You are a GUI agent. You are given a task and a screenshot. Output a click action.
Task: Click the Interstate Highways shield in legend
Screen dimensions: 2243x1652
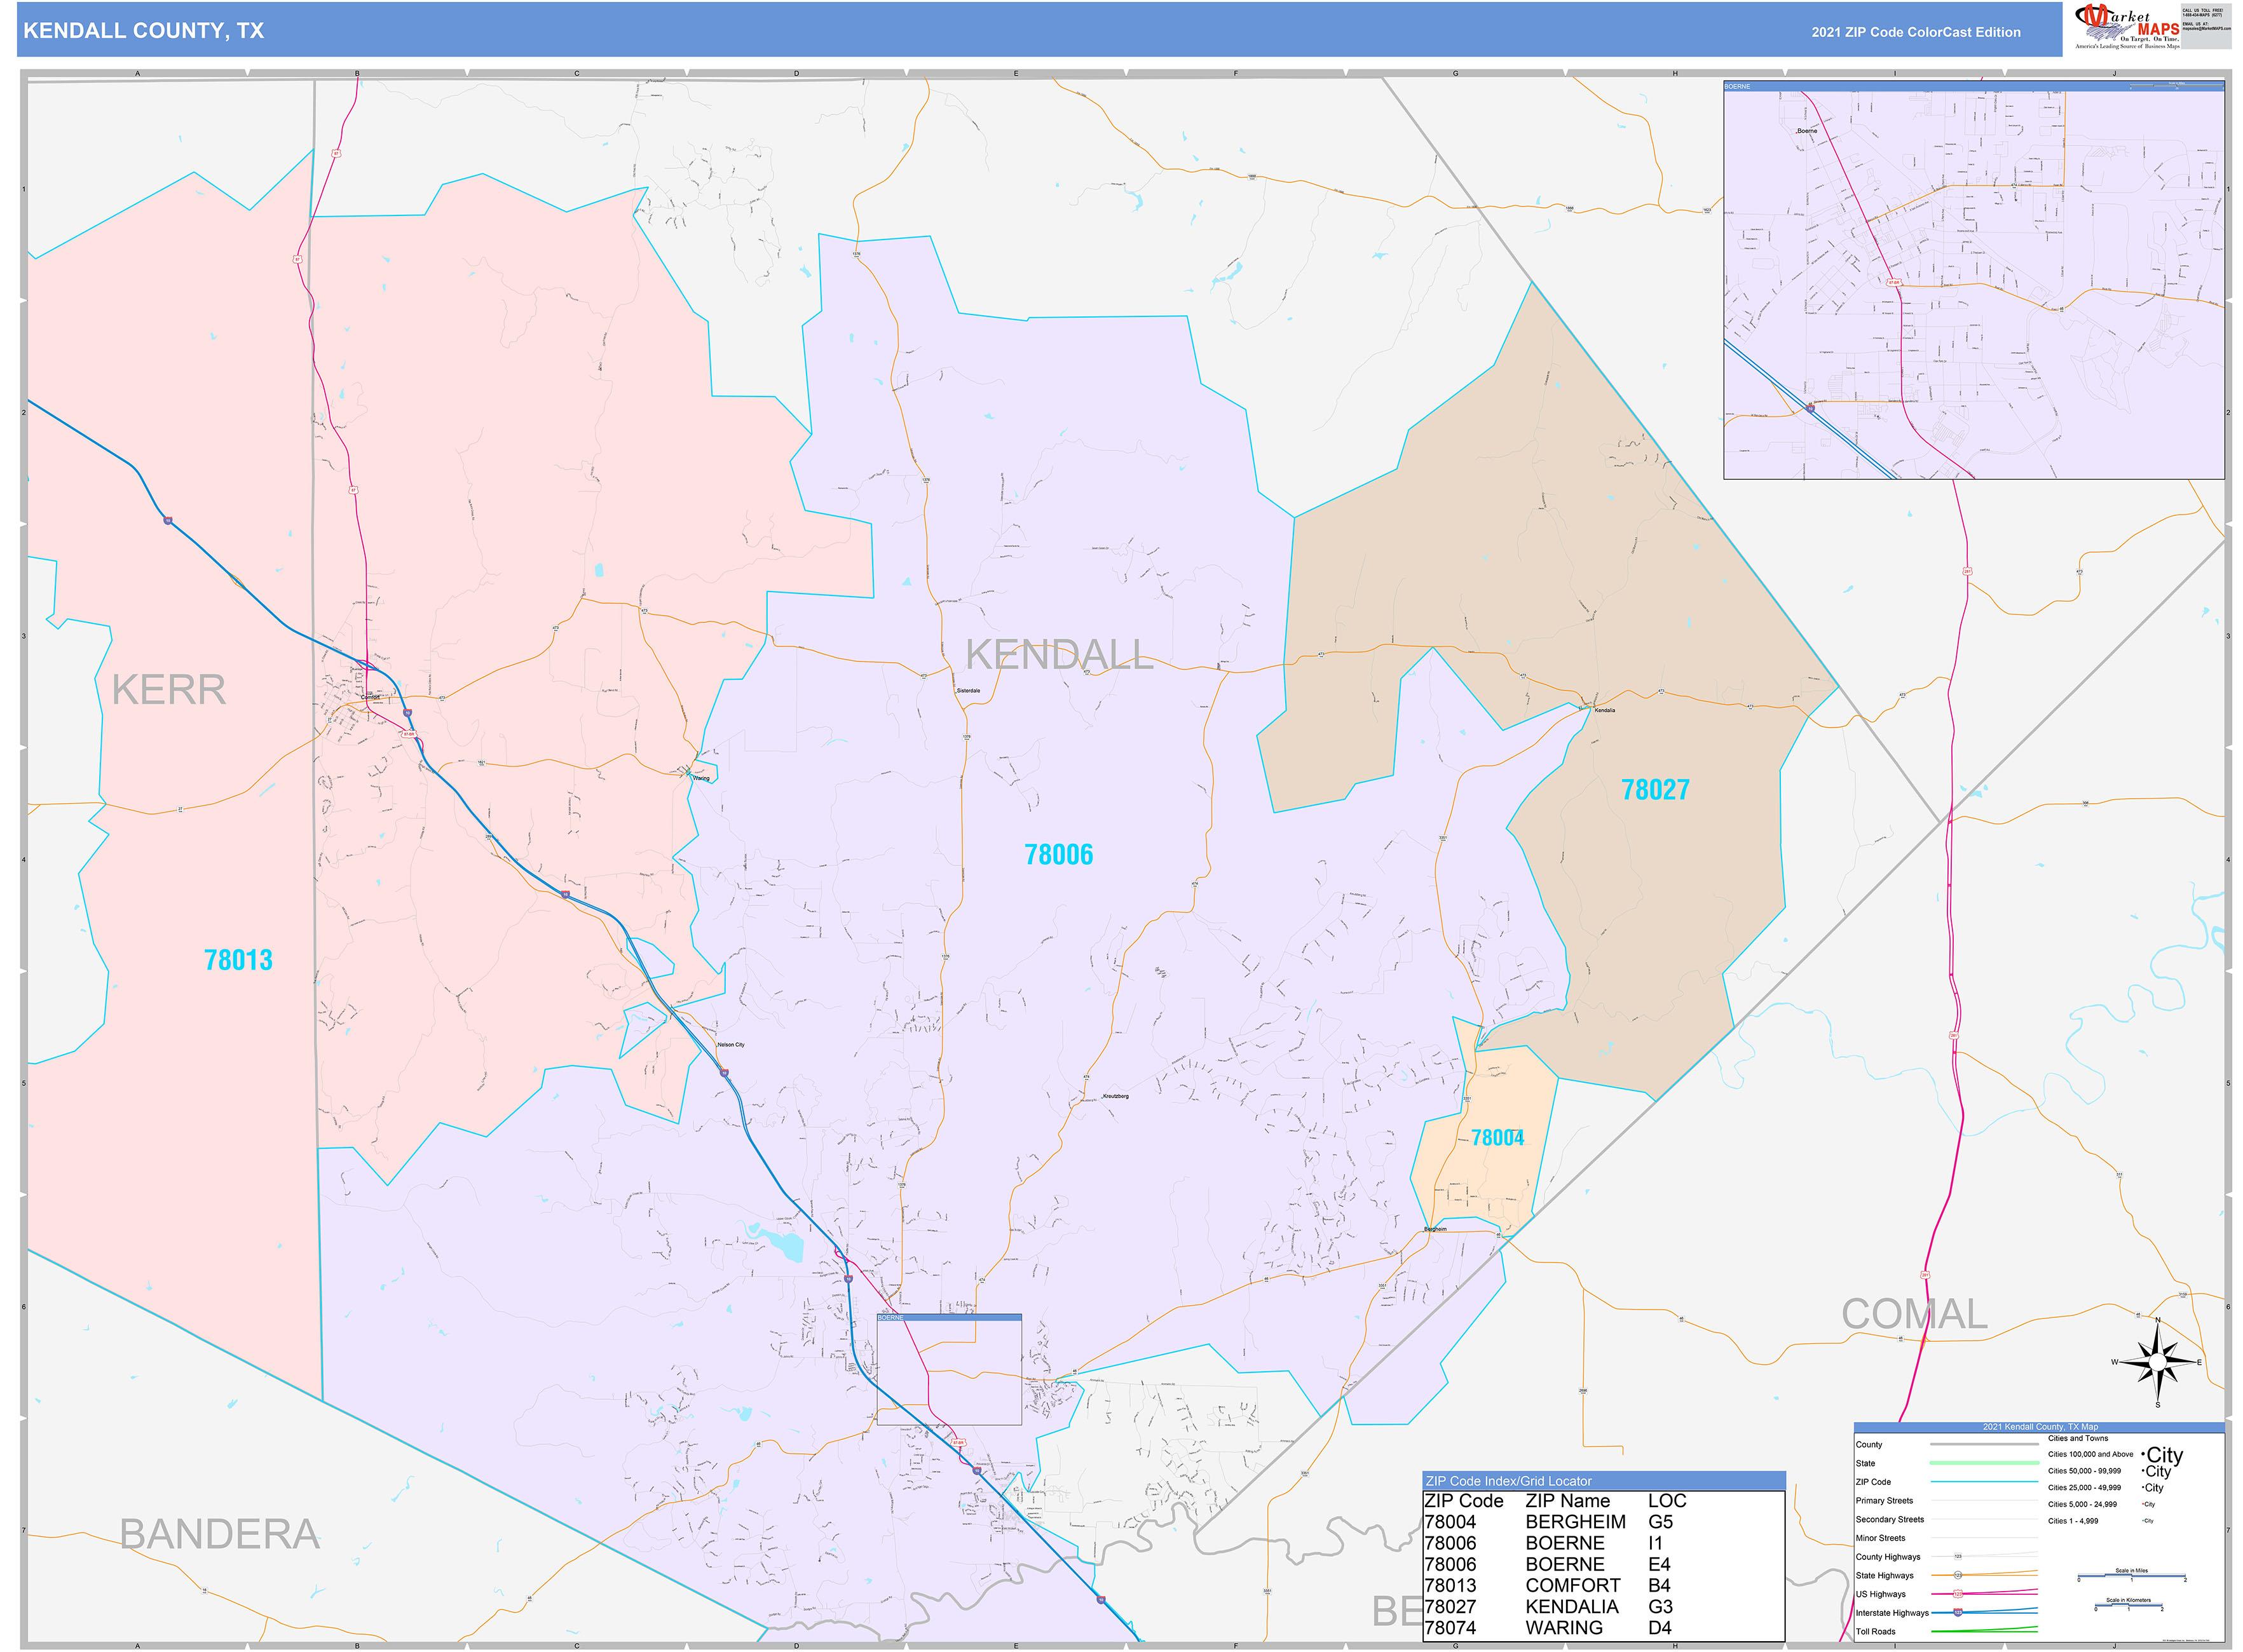[1958, 1612]
